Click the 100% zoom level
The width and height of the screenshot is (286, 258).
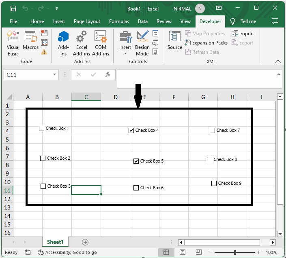[x=271, y=252]
